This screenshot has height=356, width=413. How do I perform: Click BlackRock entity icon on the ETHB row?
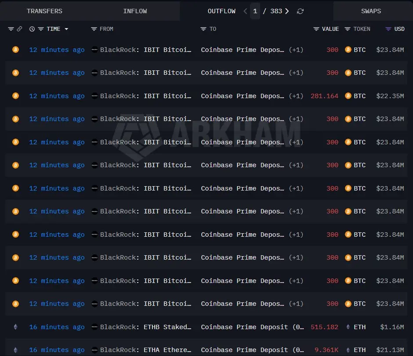coord(94,327)
